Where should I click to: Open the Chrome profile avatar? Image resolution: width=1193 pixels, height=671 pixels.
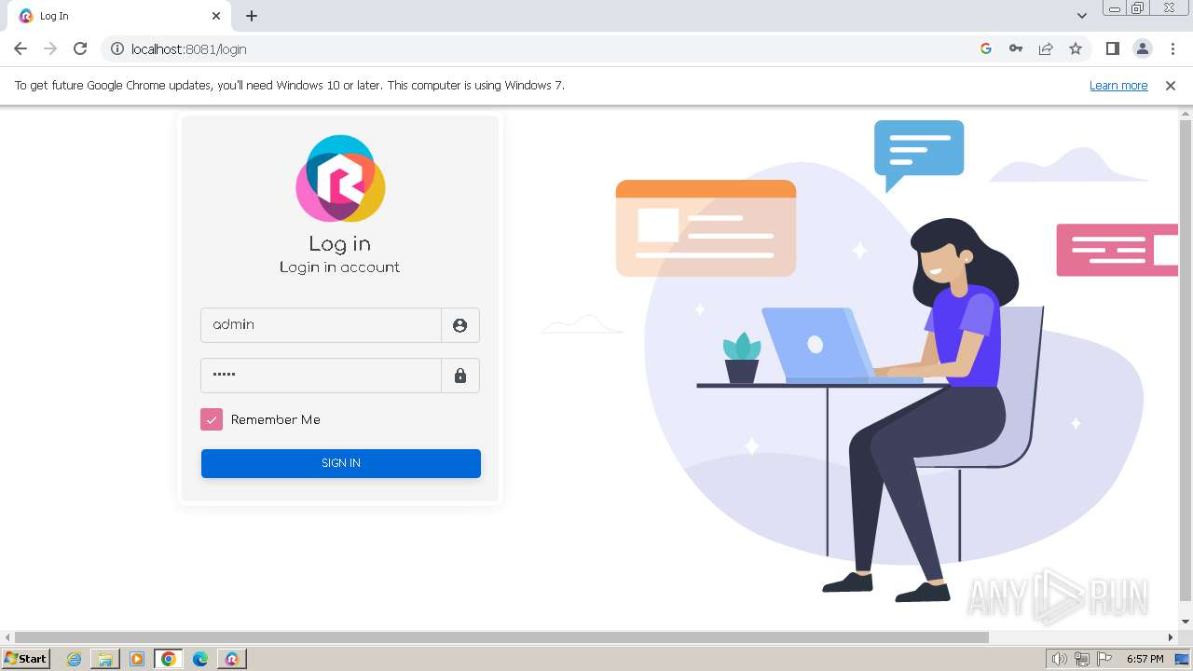click(1142, 48)
